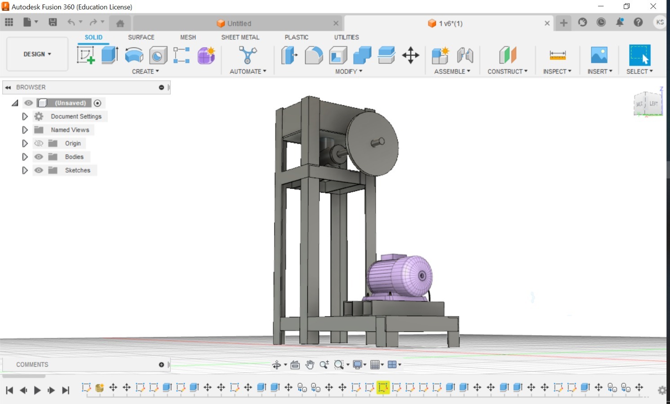Launch the Automated Modeling tool
670x404 pixels.
coord(248,55)
